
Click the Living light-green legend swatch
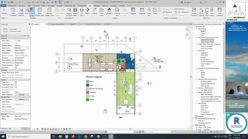88,96
